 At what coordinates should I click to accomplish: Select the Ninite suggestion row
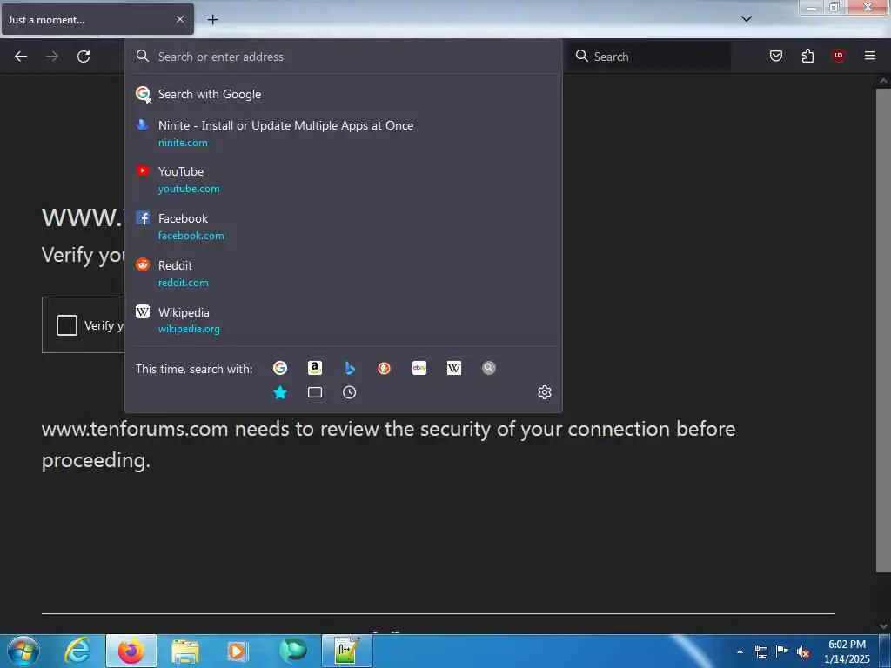343,133
